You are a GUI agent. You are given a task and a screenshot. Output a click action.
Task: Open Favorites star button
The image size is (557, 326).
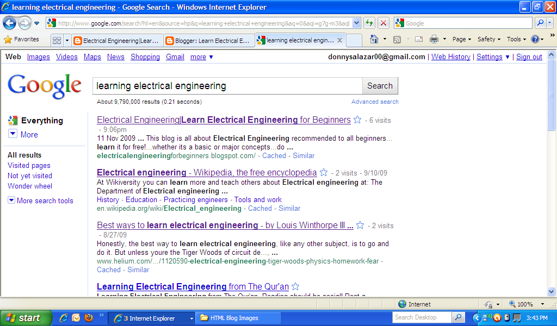pyautogui.click(x=21, y=39)
